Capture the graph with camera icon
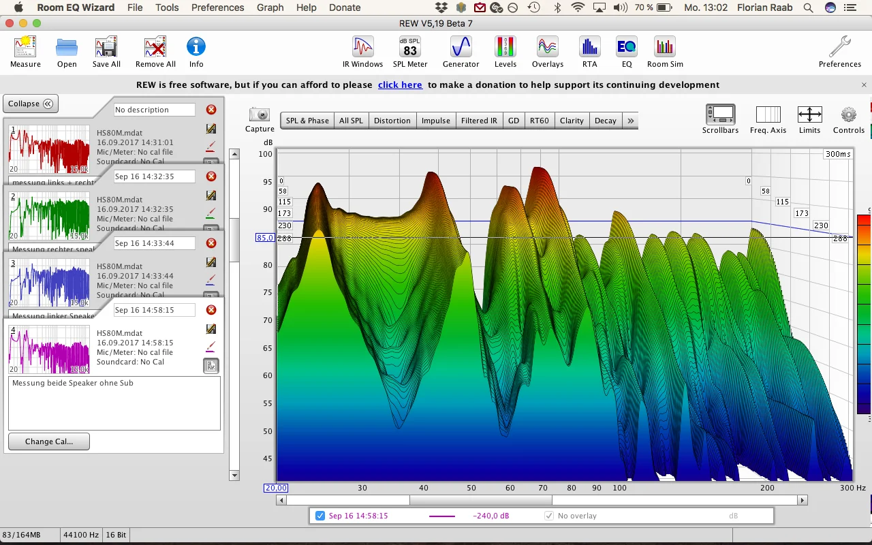This screenshot has width=872, height=545. pos(260,119)
